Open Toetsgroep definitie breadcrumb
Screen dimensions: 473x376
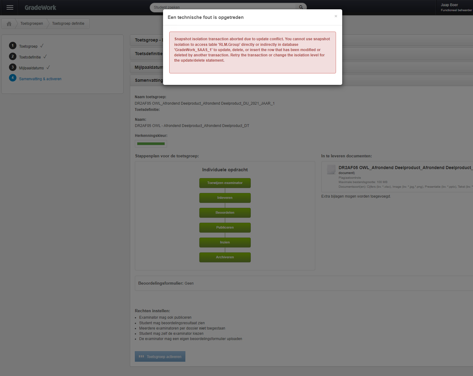point(68,24)
